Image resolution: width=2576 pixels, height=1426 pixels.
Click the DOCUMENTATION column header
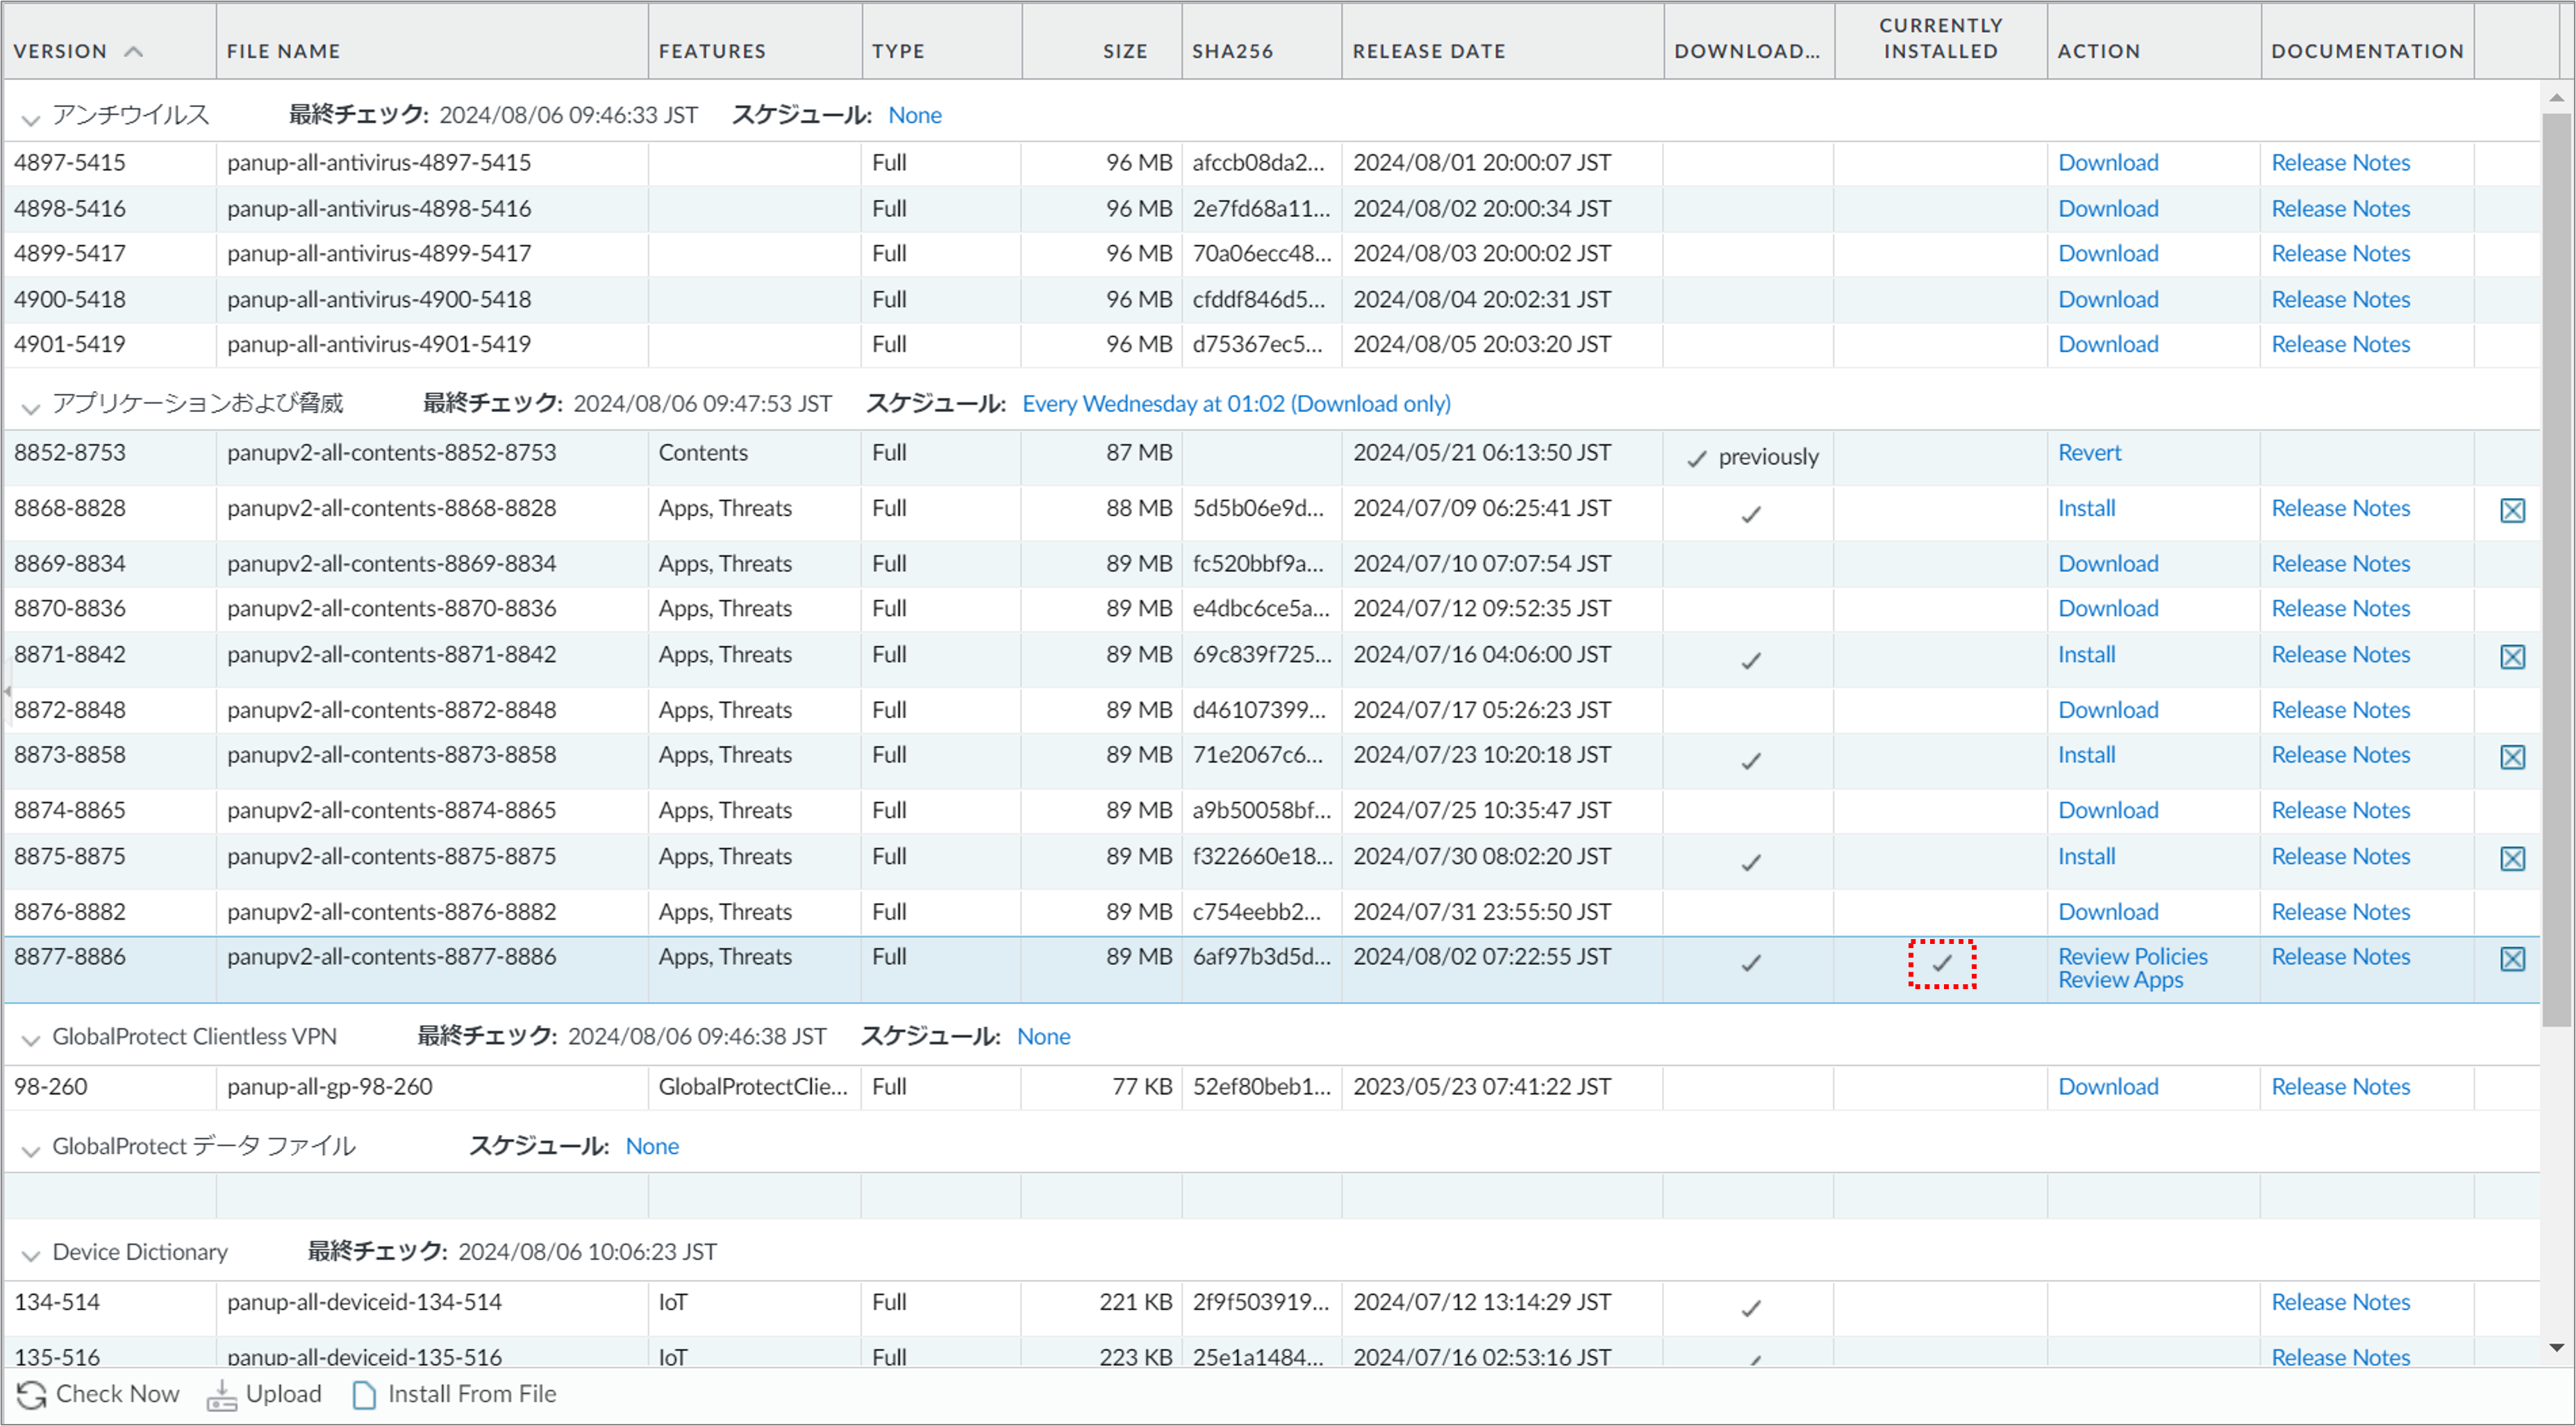pos(2367,51)
